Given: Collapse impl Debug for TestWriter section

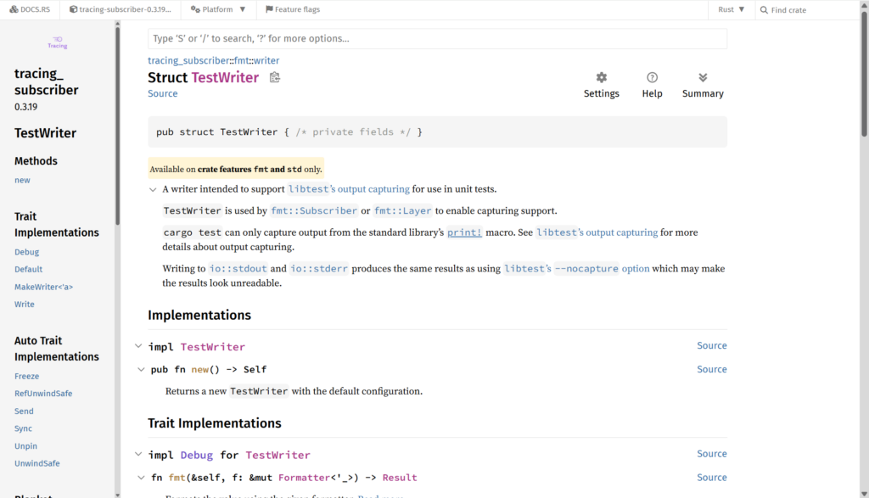Looking at the screenshot, I should coord(139,455).
